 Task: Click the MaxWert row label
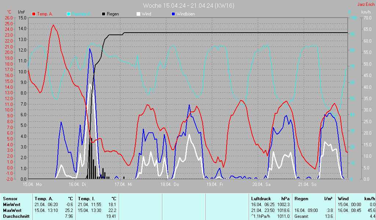point(12,210)
